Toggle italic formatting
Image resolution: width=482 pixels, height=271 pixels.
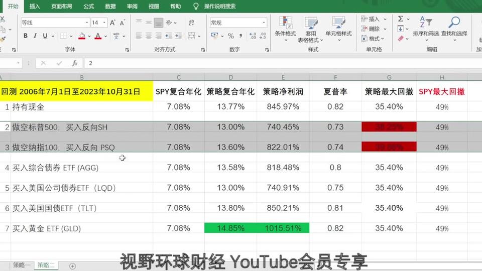click(x=35, y=36)
